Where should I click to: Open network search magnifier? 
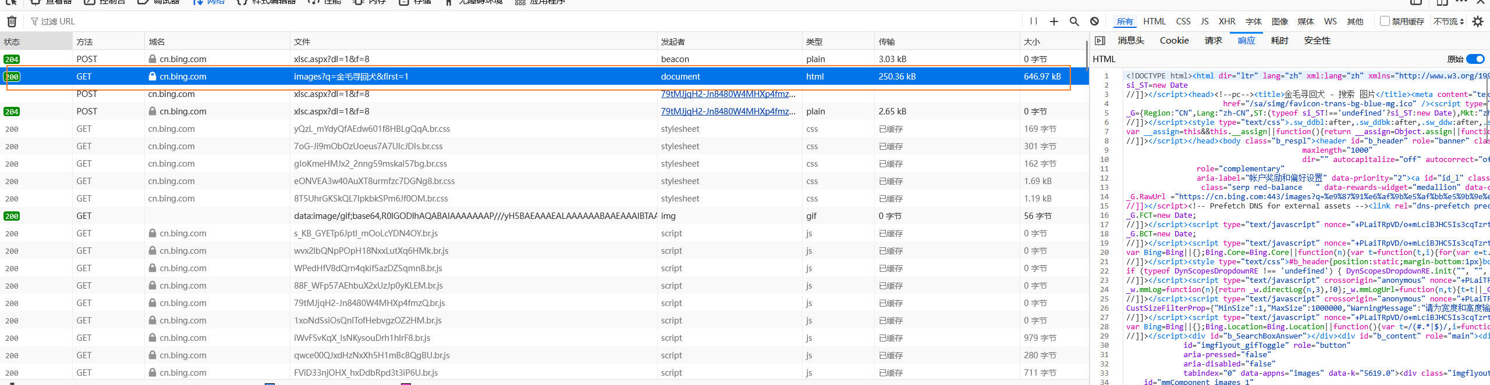(1074, 21)
